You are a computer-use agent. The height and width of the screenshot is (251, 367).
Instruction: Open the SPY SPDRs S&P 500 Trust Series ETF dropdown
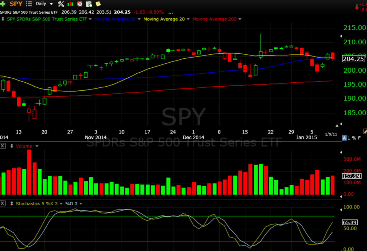pos(90,19)
